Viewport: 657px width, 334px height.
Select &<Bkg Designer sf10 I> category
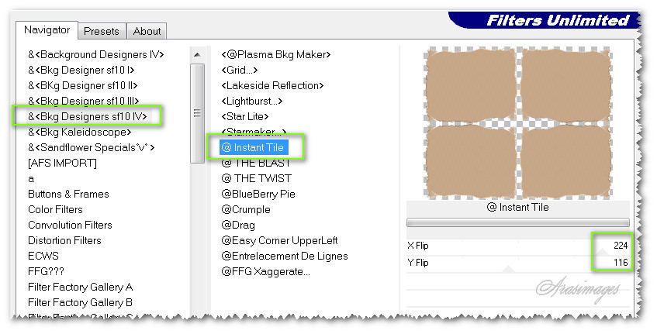tap(81, 70)
